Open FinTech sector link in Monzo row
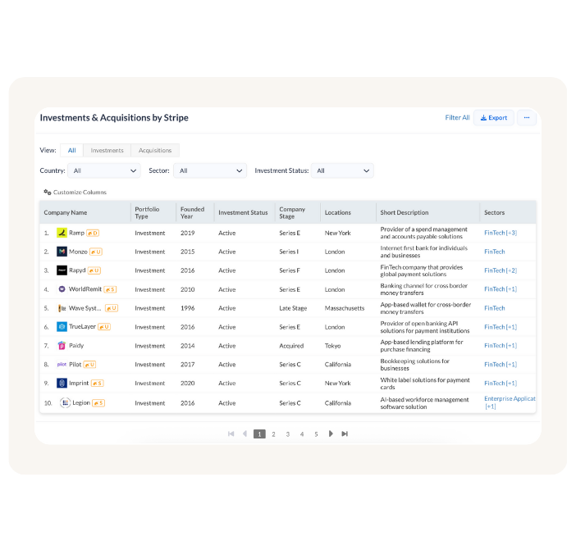This screenshot has width=576, height=545. (495, 252)
